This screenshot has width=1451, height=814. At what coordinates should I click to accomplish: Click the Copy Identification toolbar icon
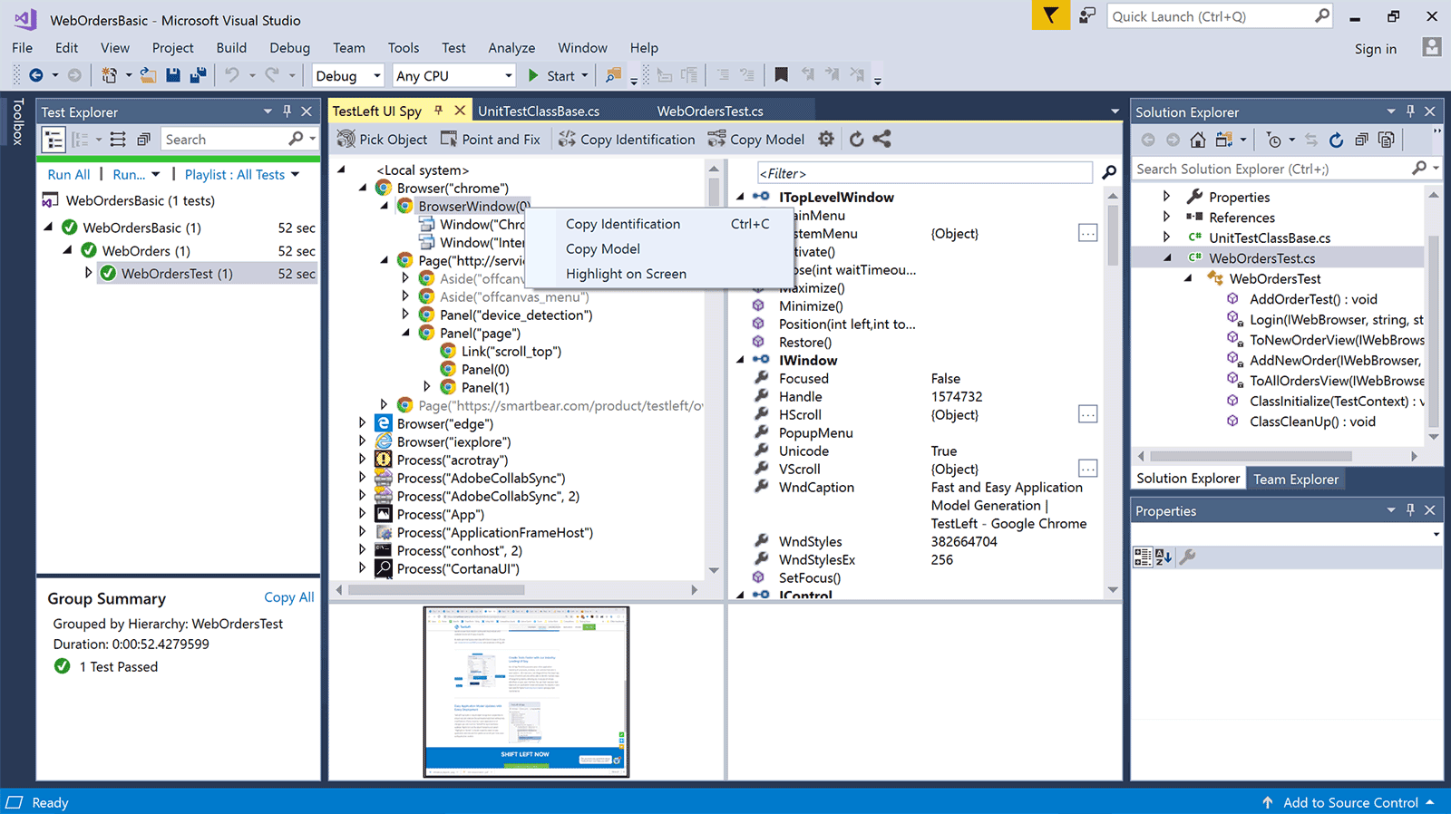(567, 139)
